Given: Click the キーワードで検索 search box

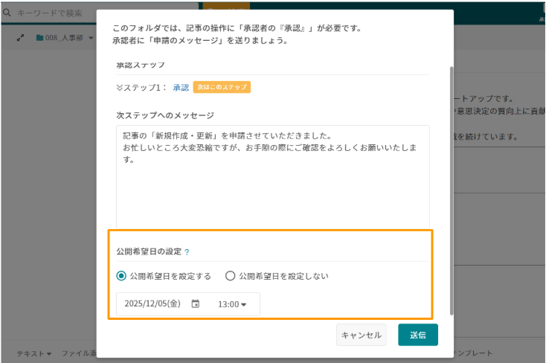Looking at the screenshot, I should (x=54, y=13).
